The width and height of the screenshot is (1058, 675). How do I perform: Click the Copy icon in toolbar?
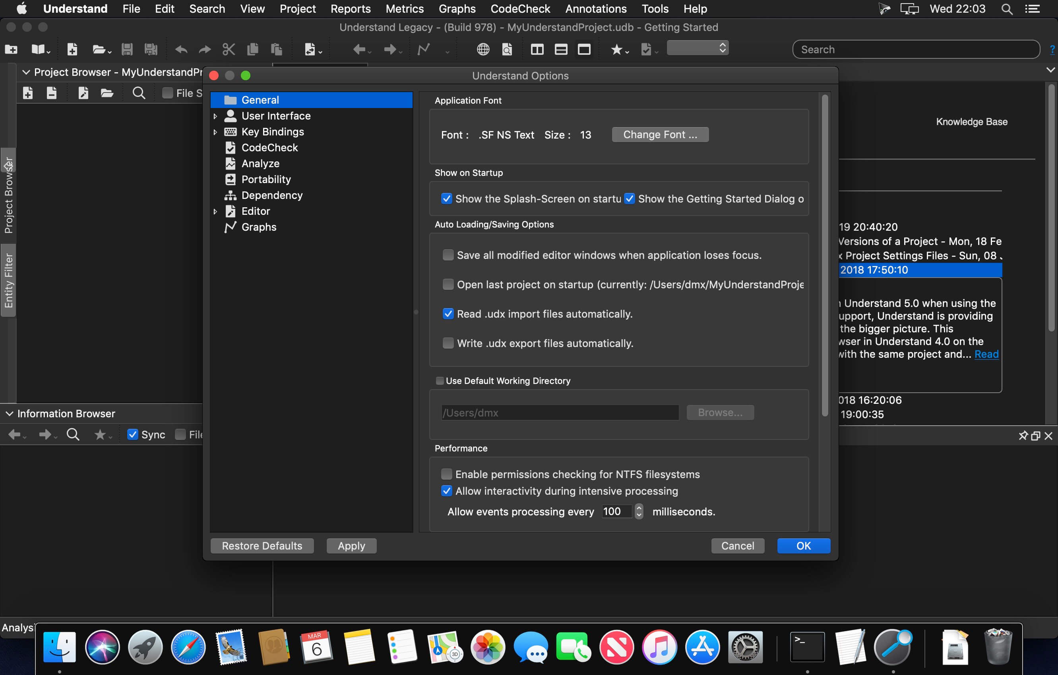(253, 49)
